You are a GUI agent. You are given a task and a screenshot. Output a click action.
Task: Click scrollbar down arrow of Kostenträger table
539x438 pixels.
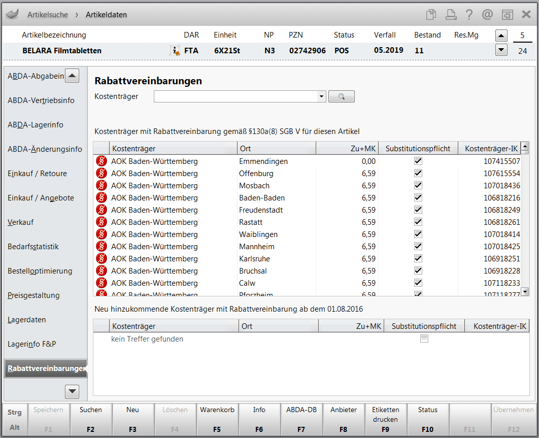(525, 292)
